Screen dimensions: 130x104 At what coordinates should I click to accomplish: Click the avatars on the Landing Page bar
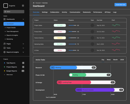(60, 82)
